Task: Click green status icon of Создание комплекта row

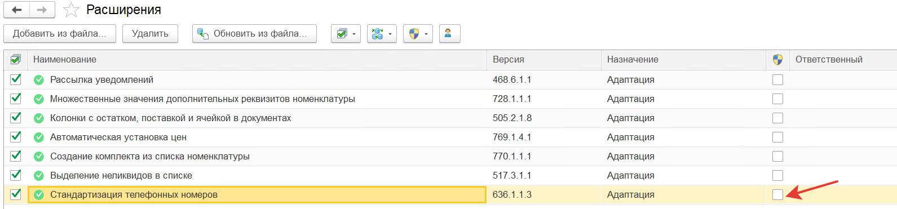Action: pyautogui.click(x=39, y=157)
